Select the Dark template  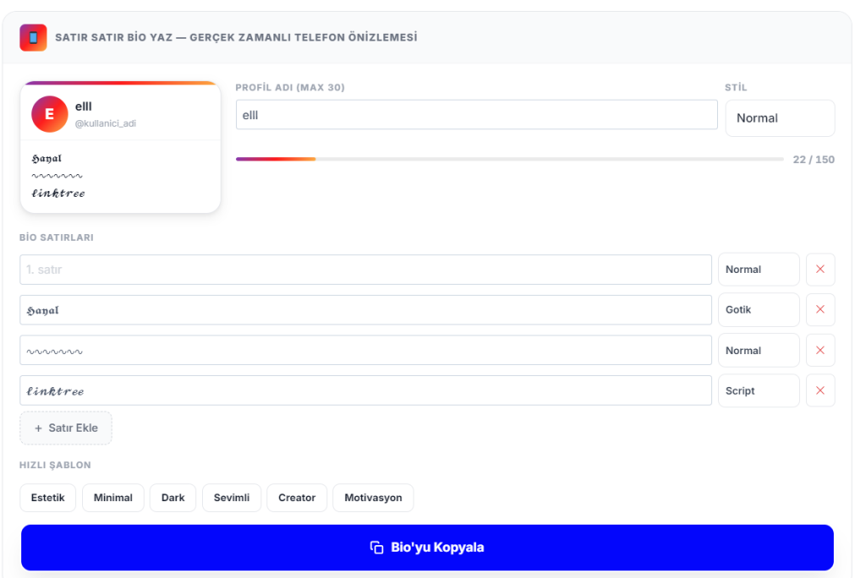(173, 498)
